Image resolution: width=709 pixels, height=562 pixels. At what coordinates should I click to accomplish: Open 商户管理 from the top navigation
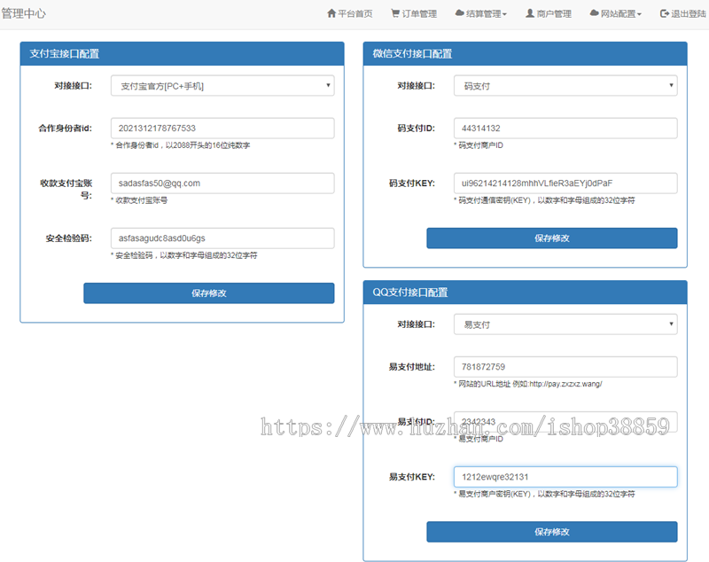549,14
